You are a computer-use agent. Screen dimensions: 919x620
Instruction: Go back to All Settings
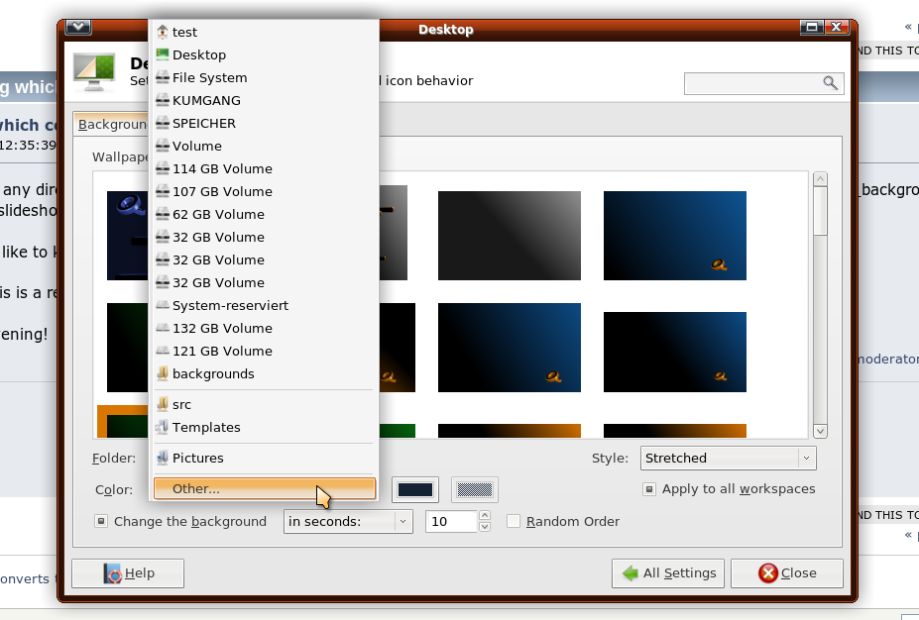coord(668,573)
